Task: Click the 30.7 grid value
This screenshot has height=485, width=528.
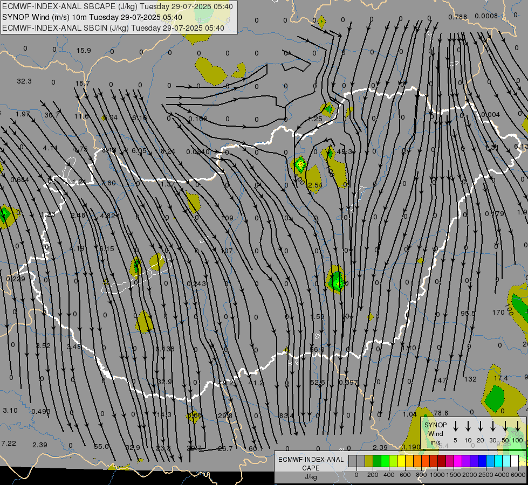Action: point(52,115)
